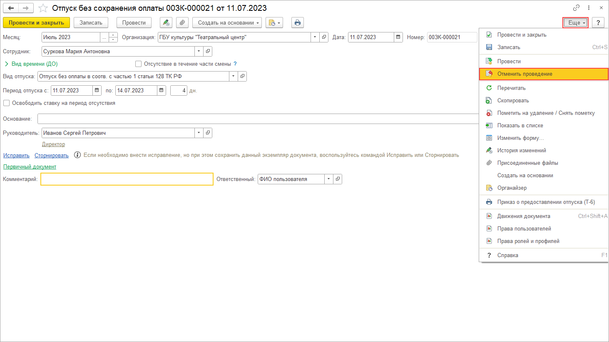609x342 pixels.
Task: Click the green pencil change history toolbar icon
Action: 166,22
